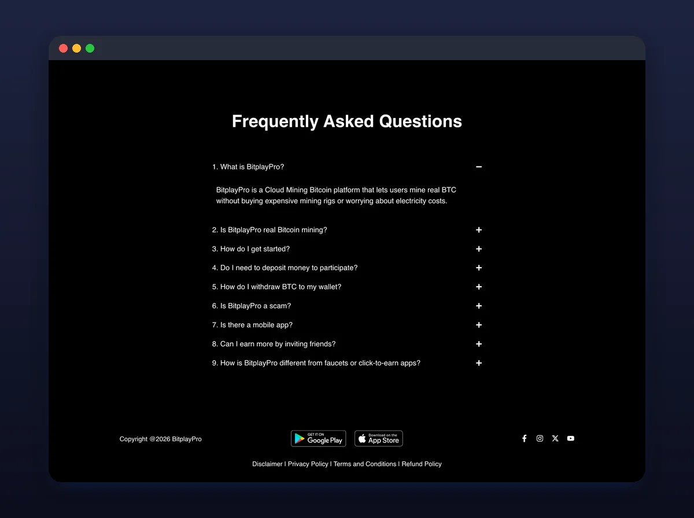
Task: Click the Frequently Asked Questions heading
Action: tap(347, 121)
